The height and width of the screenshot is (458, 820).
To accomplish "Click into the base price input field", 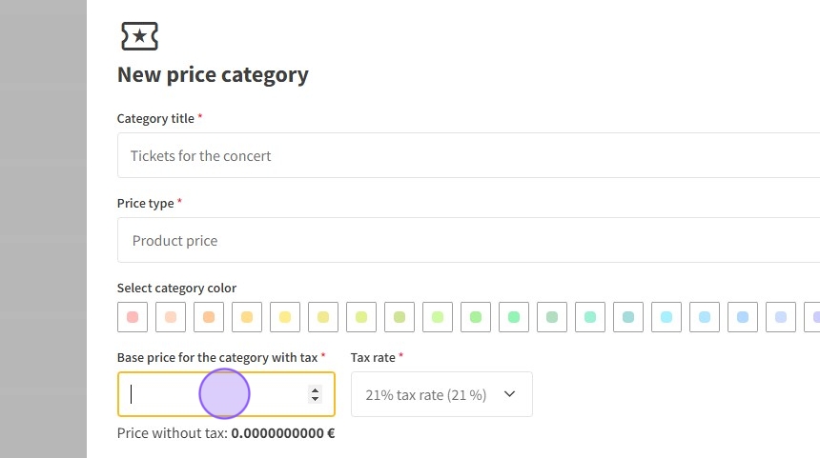I will [x=215, y=394].
